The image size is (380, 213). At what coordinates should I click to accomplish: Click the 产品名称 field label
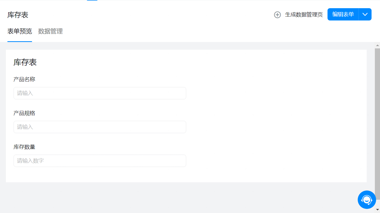(24, 79)
